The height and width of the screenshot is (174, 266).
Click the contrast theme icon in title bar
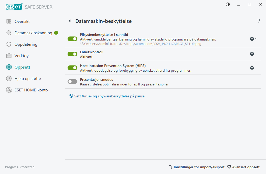pyautogui.click(x=228, y=4)
